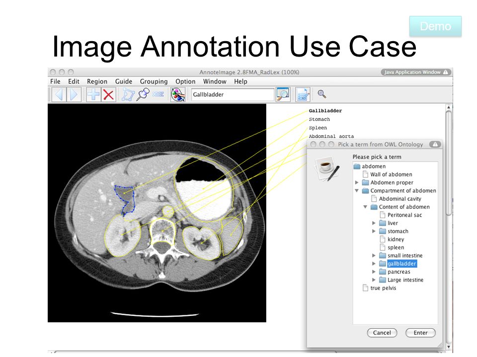Click the vertical scrollbar up arrow
The height and width of the screenshot is (357, 477).
point(448,107)
